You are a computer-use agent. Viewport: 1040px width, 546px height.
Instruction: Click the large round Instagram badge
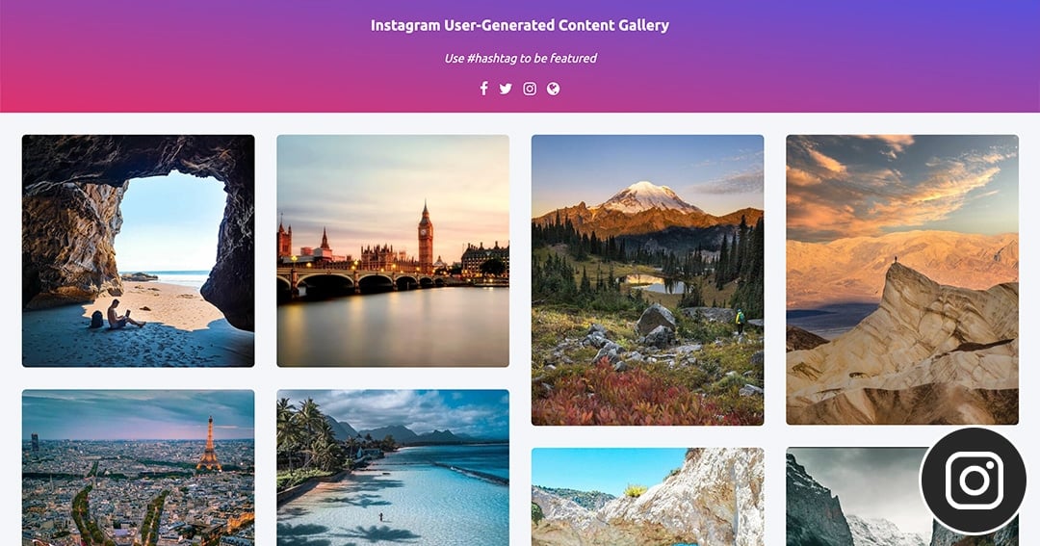973,481
